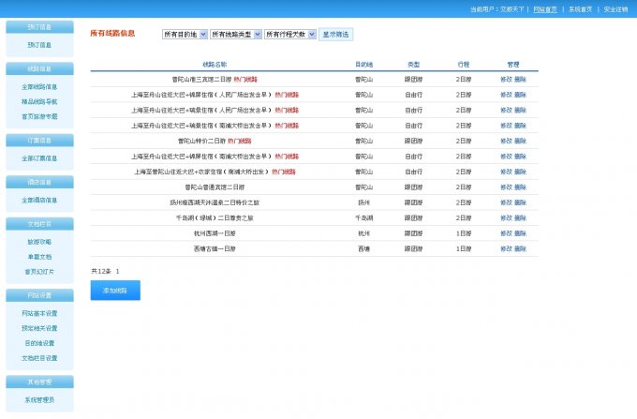The image size is (637, 419).
Task: Click the 行程 column header
Action: tap(464, 65)
